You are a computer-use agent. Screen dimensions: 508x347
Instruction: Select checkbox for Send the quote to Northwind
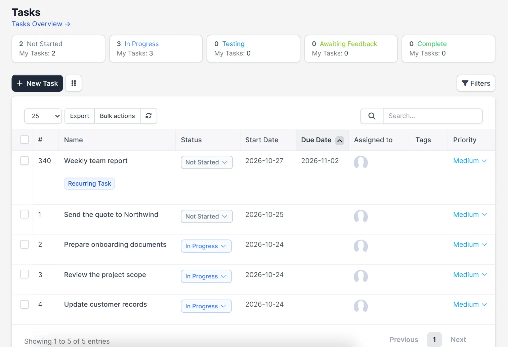25,214
